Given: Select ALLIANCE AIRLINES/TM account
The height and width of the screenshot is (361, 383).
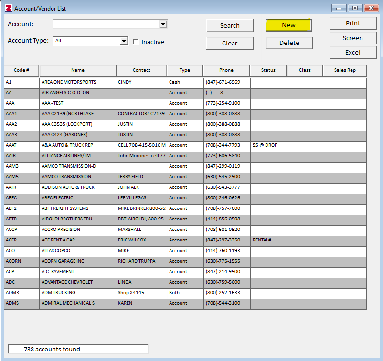Looking at the screenshot, I should (185, 157).
